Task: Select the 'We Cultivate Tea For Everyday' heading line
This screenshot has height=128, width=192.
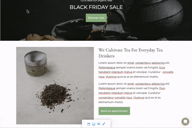Action: point(131,50)
